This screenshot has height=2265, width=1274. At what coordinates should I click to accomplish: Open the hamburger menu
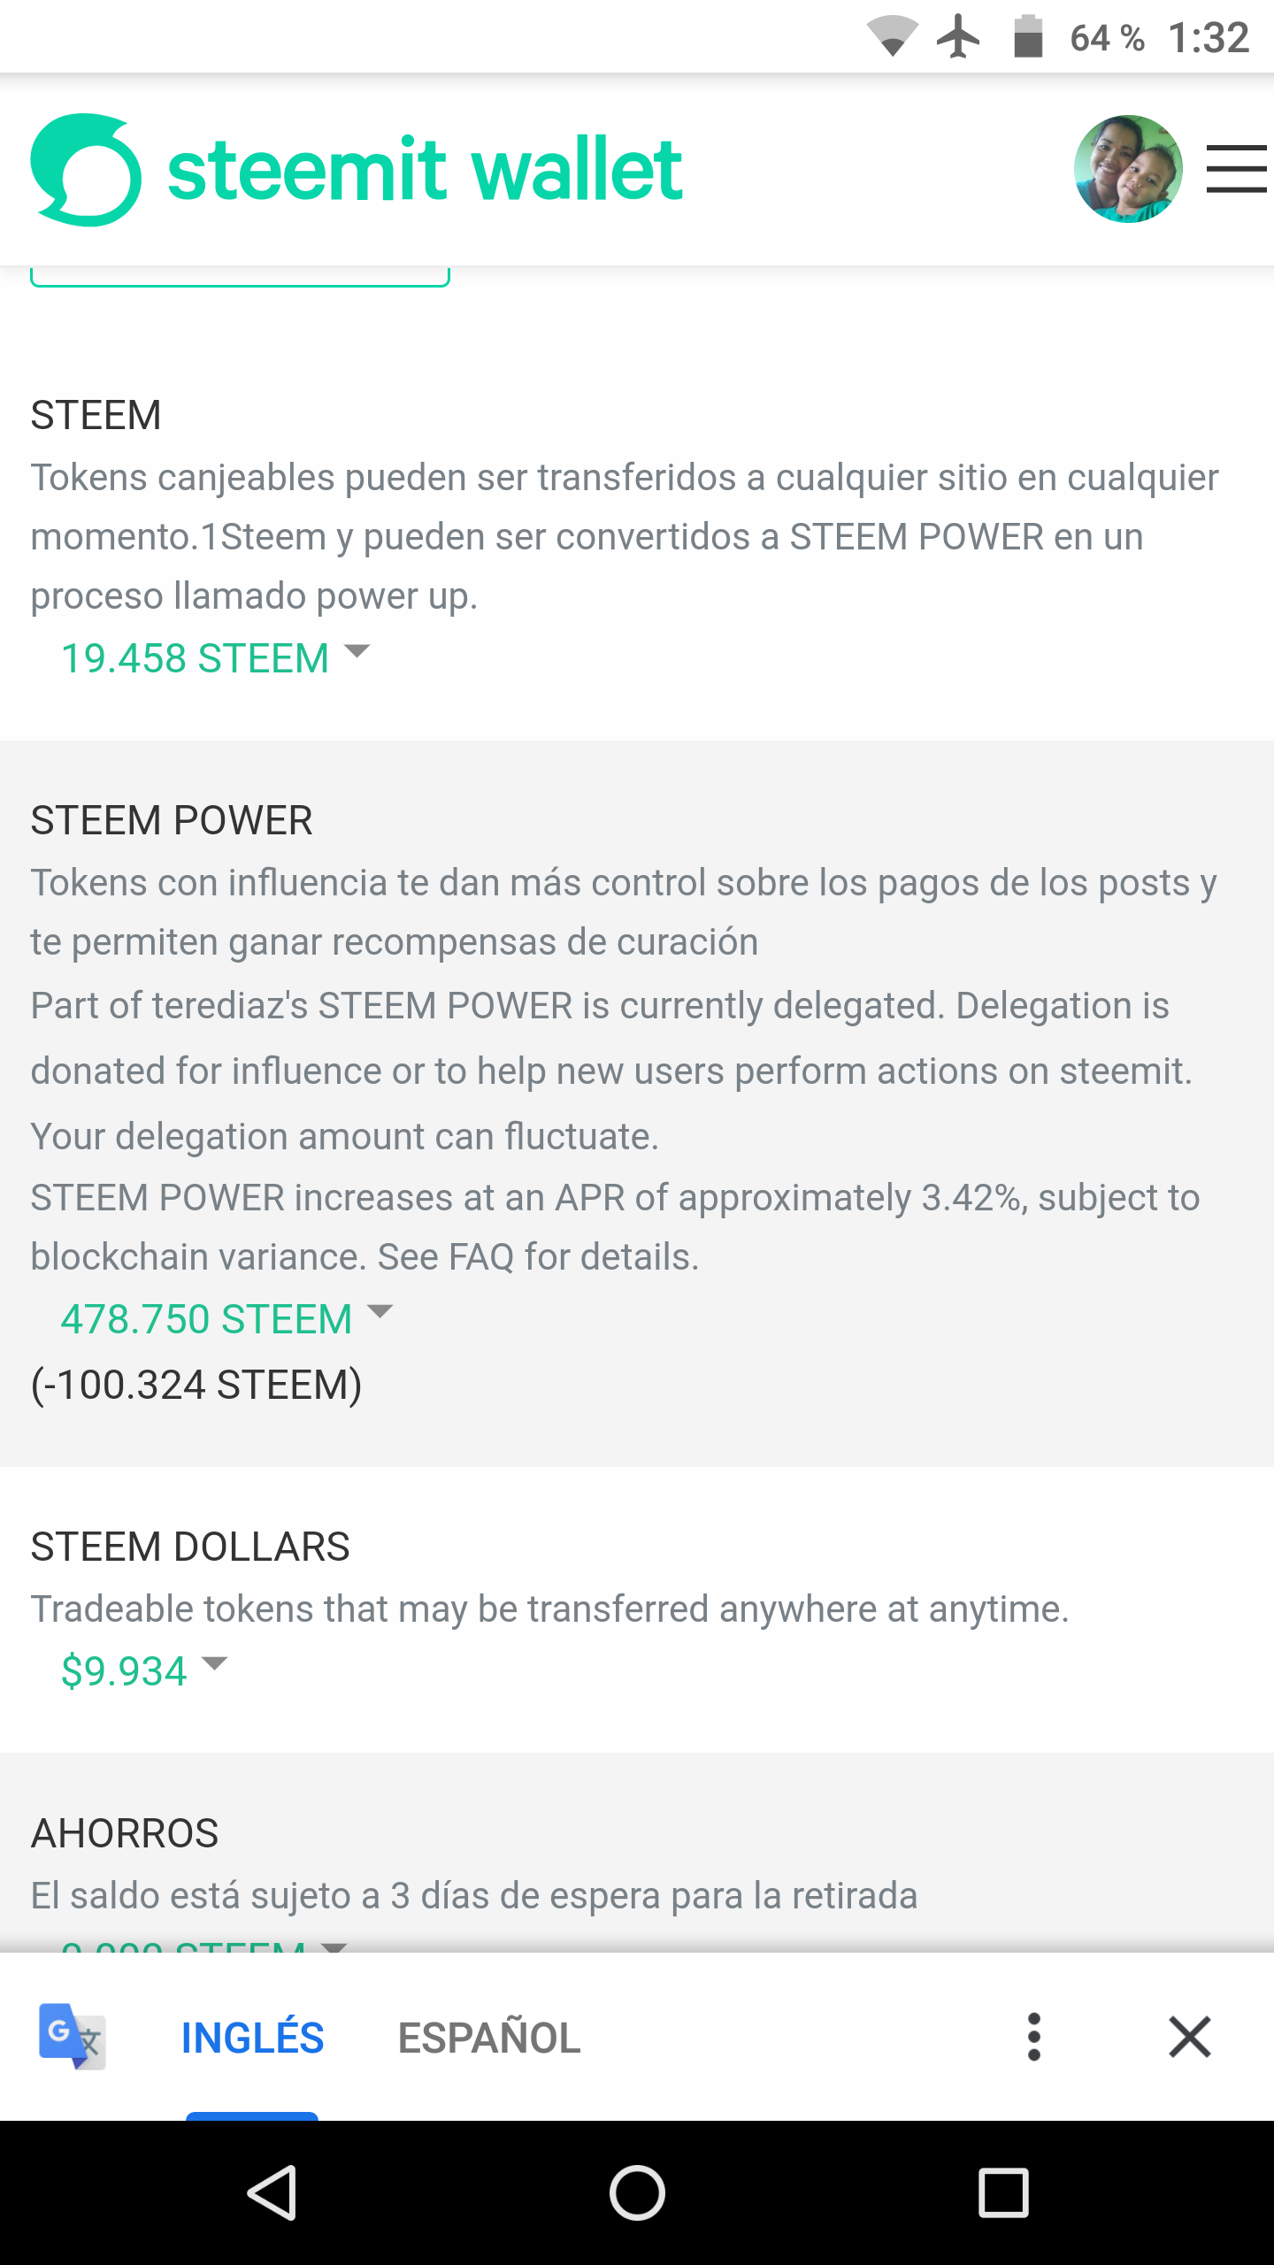pyautogui.click(x=1236, y=169)
